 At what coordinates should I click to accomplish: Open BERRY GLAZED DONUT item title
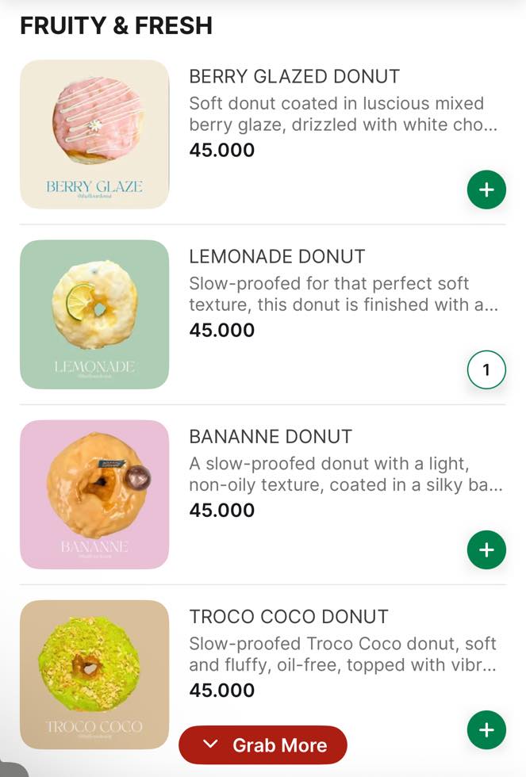[294, 77]
